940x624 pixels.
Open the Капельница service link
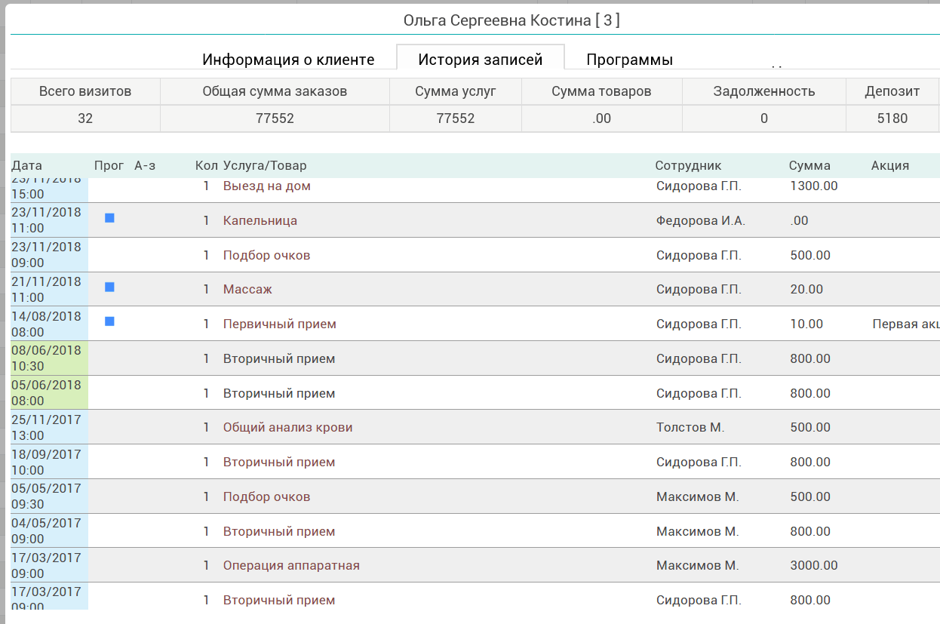click(x=260, y=220)
